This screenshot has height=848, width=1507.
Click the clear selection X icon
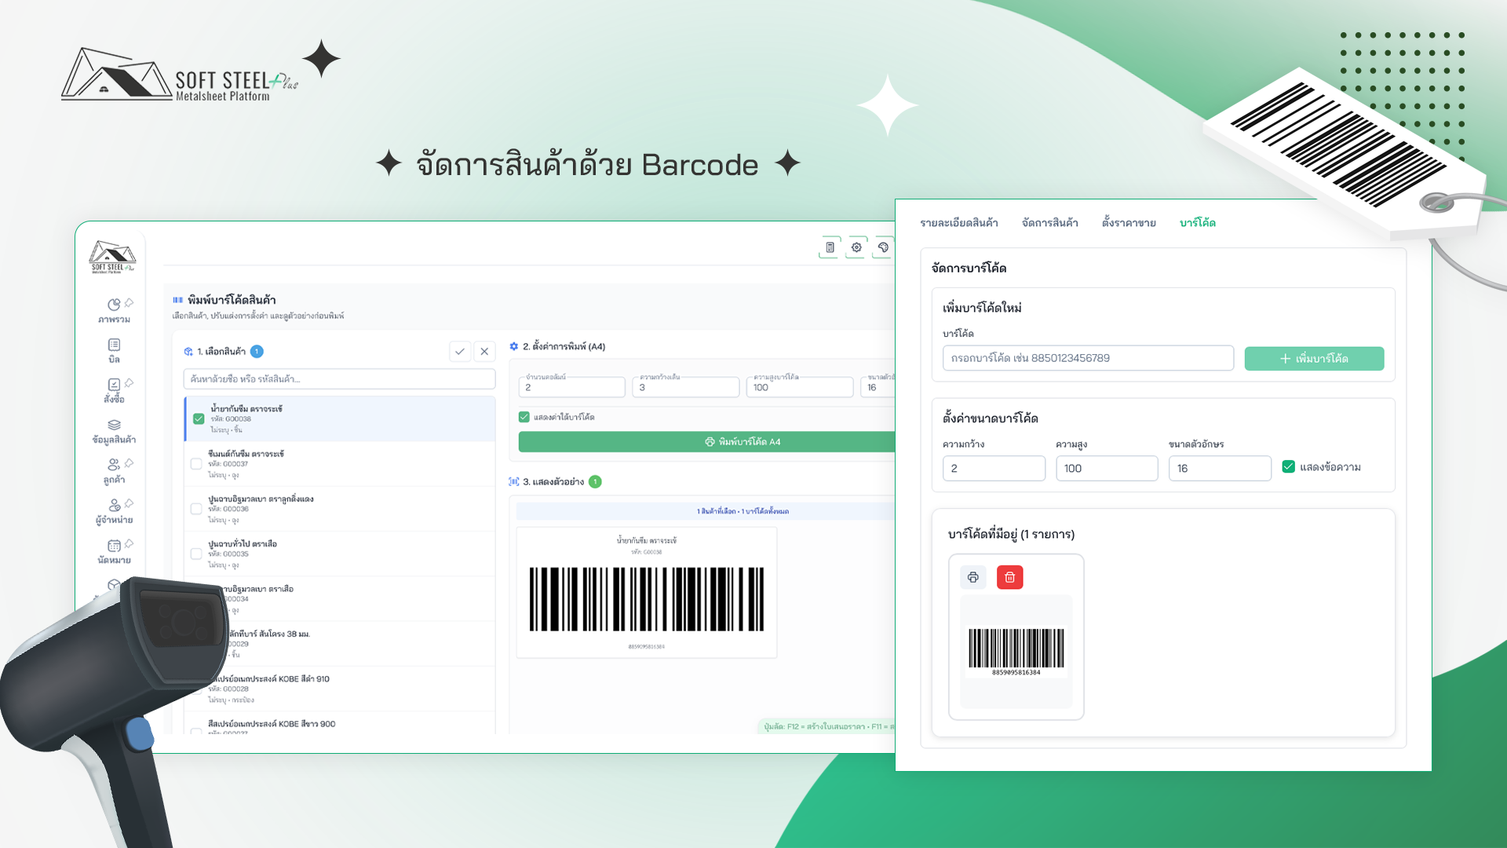coord(484,352)
